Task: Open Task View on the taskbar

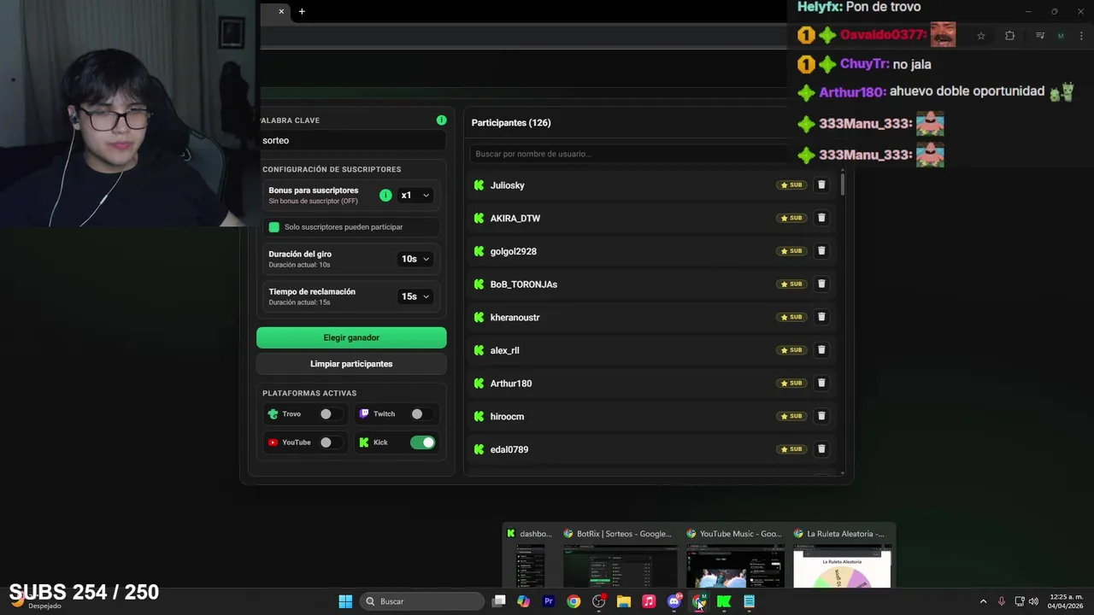Action: pos(499,601)
